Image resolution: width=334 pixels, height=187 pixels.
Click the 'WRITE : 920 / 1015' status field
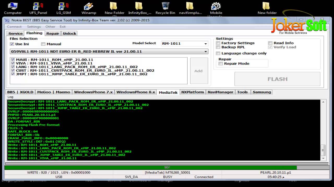click(59, 172)
